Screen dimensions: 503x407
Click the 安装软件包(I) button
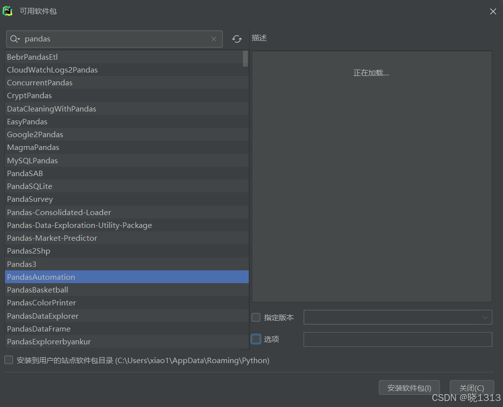pos(409,388)
